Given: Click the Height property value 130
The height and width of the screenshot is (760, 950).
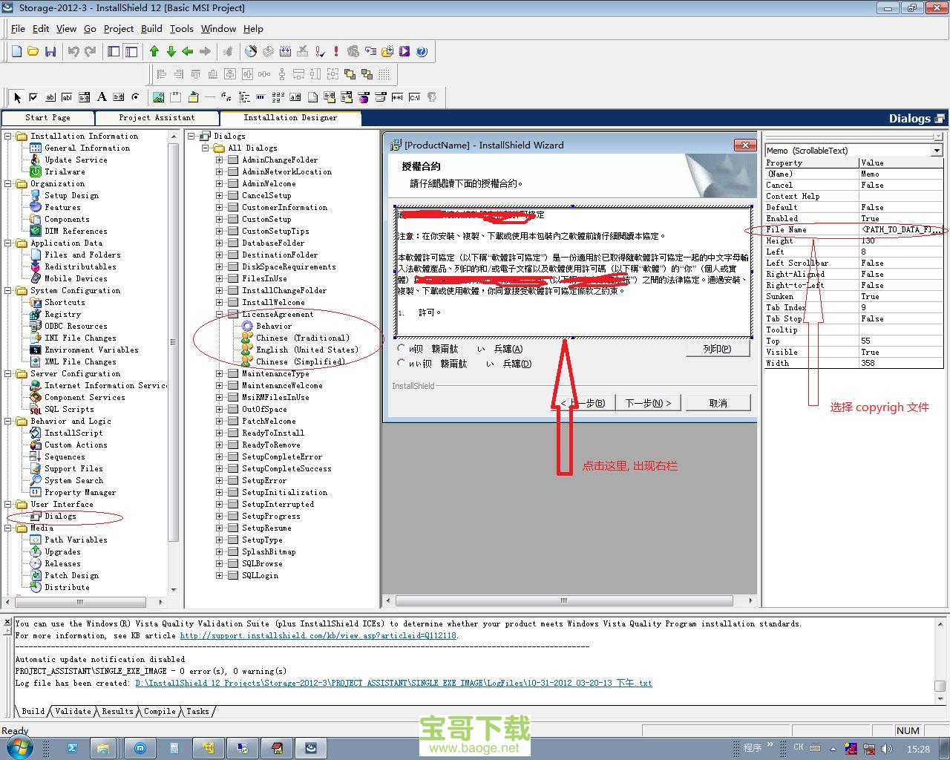Looking at the screenshot, I should tap(902, 240).
